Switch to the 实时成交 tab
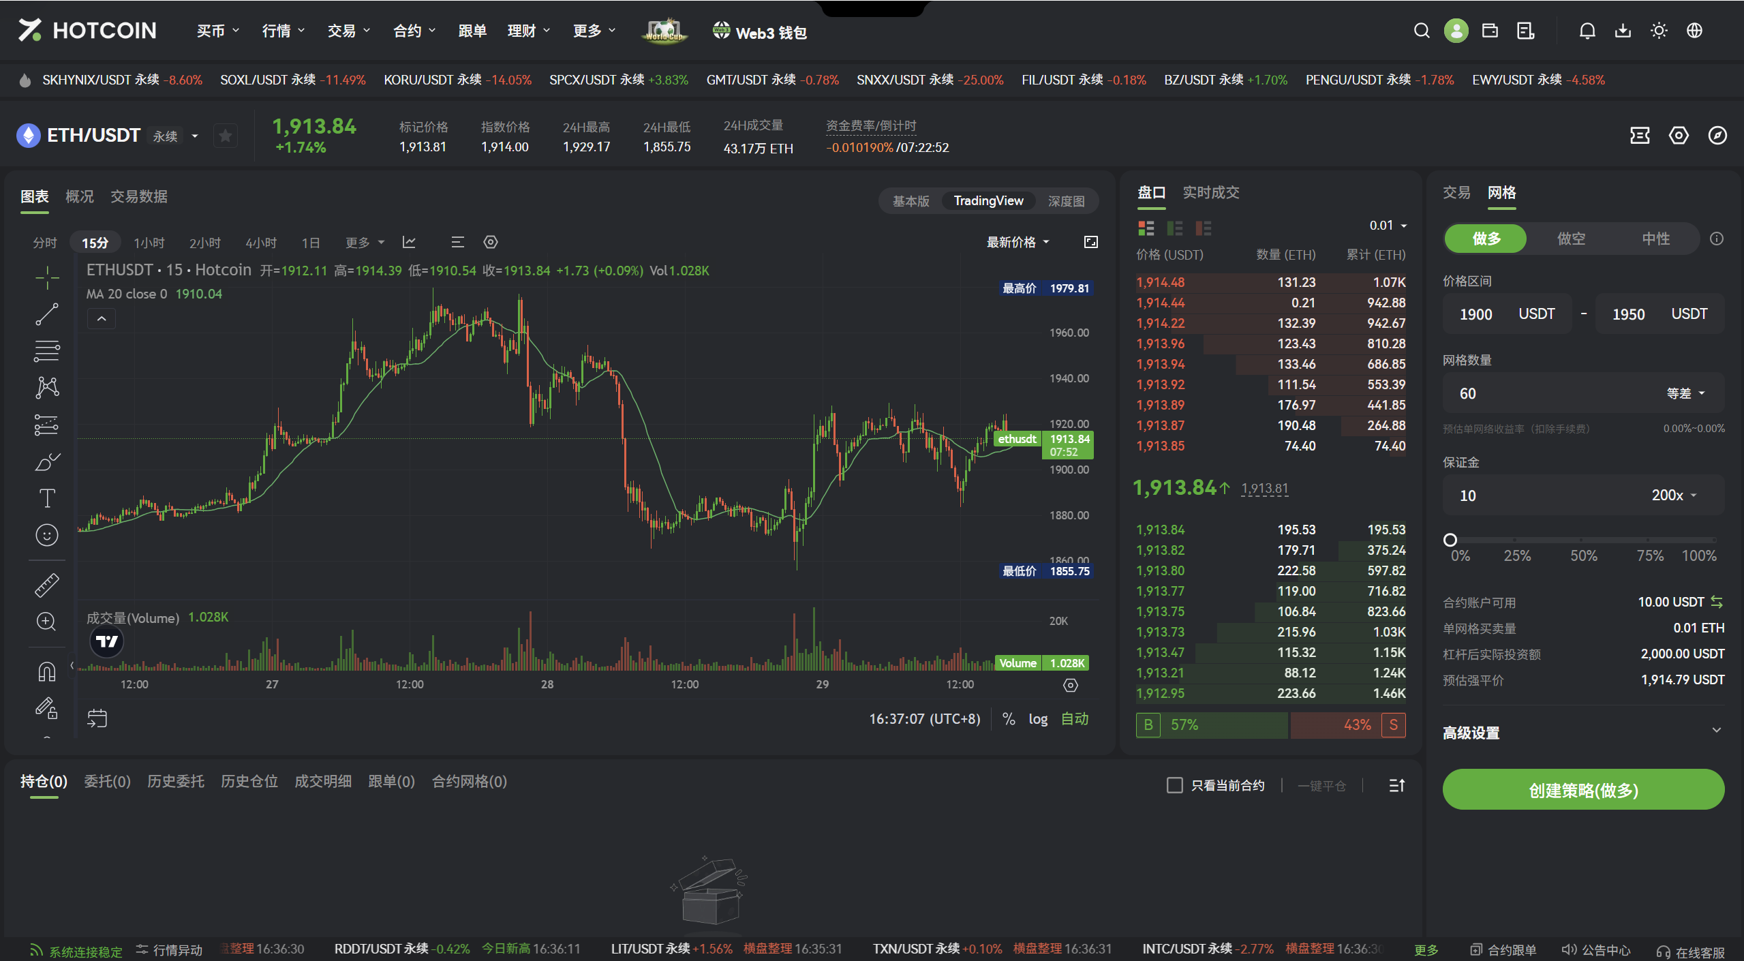1744x961 pixels. 1210,193
